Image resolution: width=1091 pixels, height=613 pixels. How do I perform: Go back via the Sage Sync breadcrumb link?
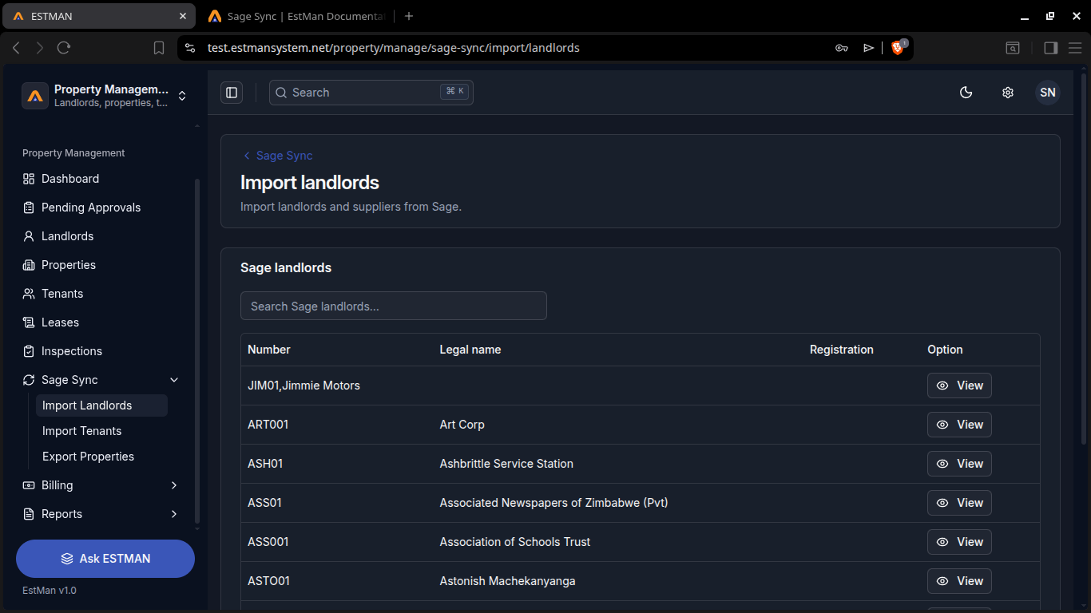pos(277,156)
